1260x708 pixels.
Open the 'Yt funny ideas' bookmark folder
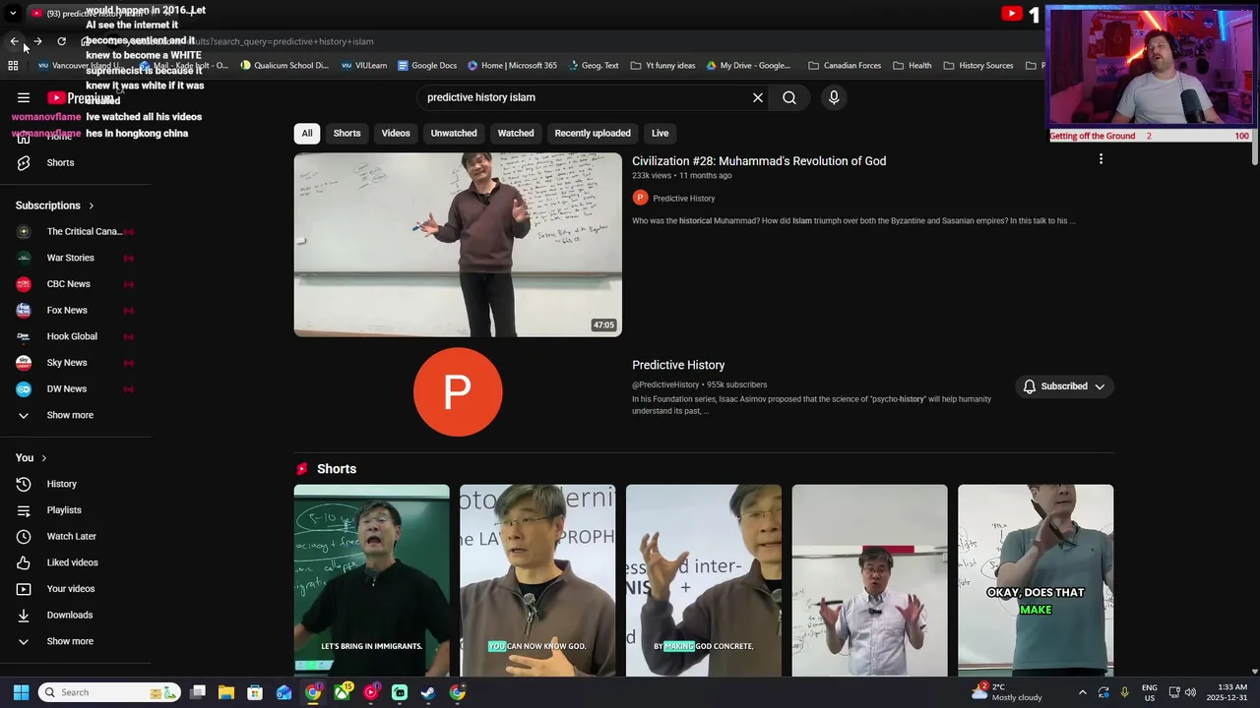click(662, 66)
